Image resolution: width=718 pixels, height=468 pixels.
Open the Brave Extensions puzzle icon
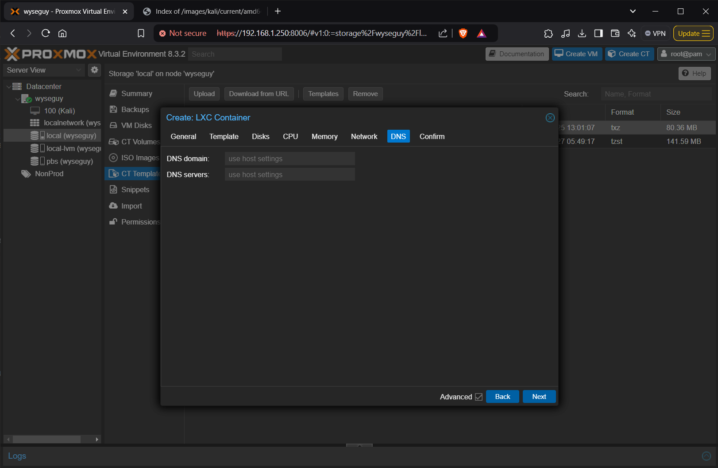(x=548, y=33)
